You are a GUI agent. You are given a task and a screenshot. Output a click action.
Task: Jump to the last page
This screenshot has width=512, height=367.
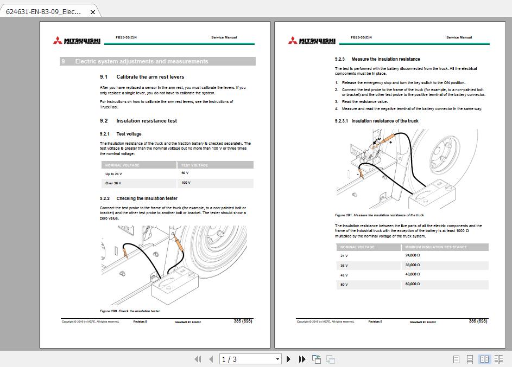[302, 359]
